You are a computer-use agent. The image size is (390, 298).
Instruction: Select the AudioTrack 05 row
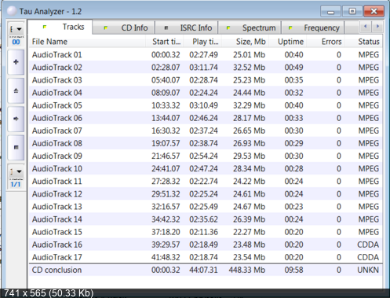(206, 105)
